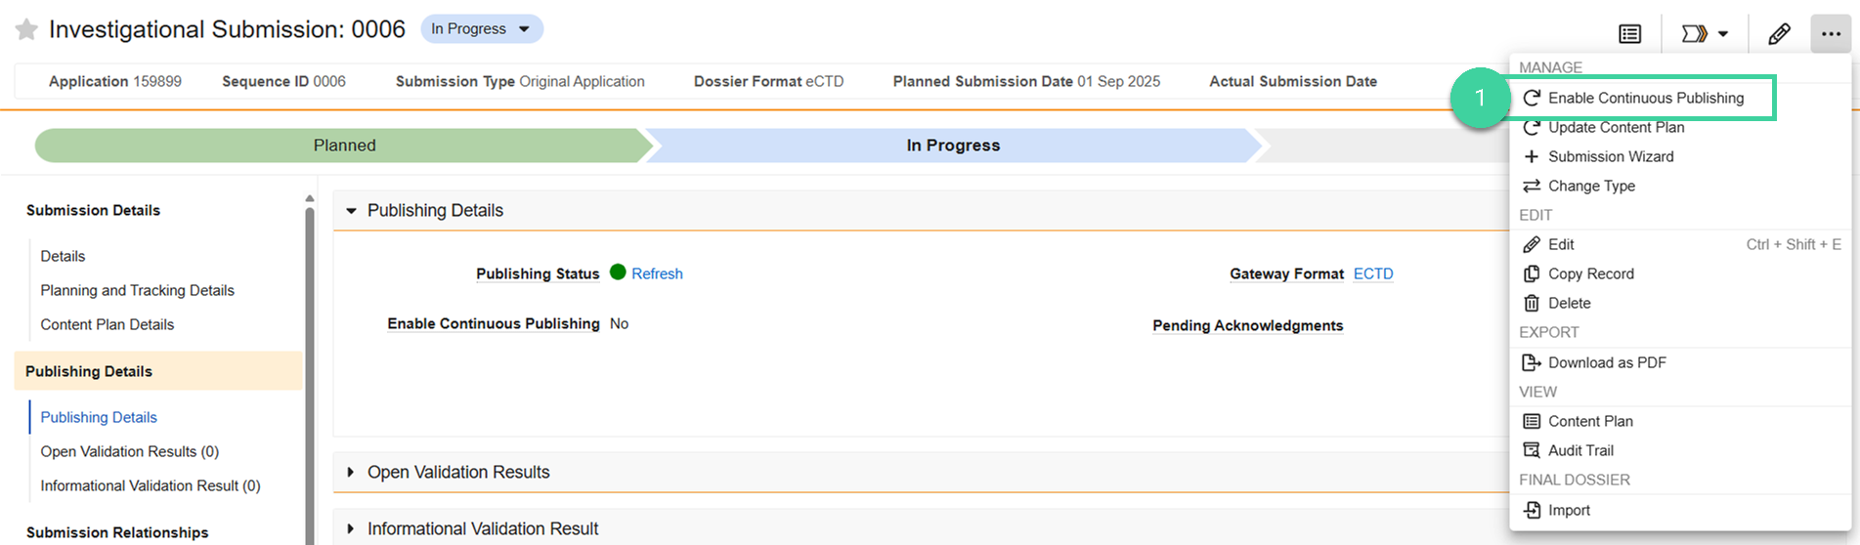1860x545 pixels.
Task: Choose Update Content Plan from menu
Action: pos(1616,127)
